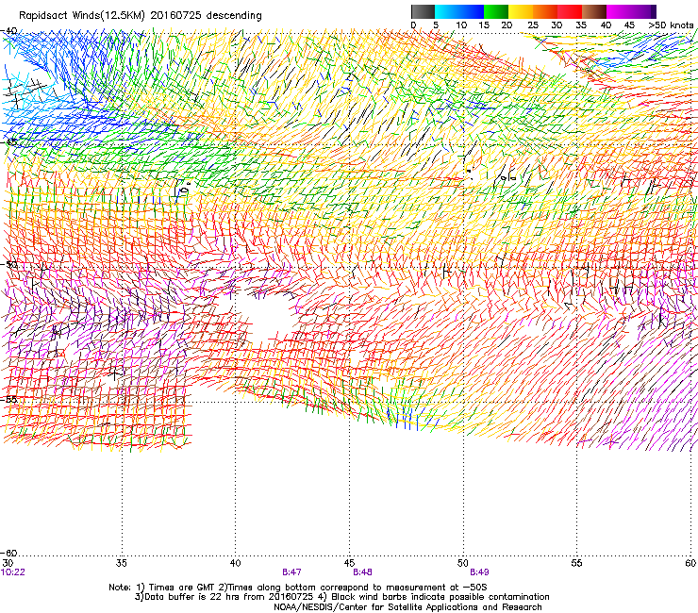Click the longitude axis label '60'
Screen dimensions: 698x613
[x=690, y=563]
